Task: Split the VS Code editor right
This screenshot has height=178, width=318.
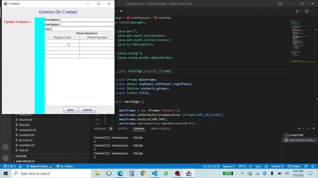Action: 307,11
